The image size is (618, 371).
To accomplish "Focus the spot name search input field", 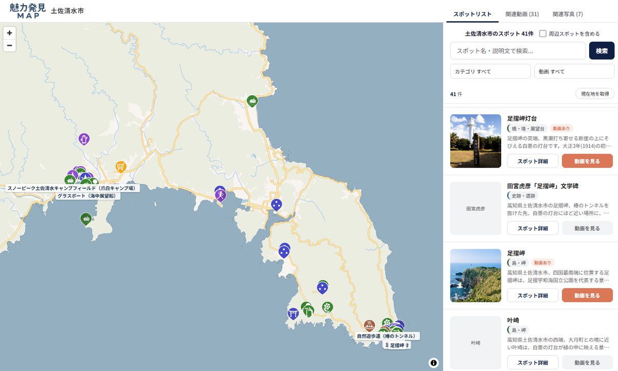I will [518, 50].
